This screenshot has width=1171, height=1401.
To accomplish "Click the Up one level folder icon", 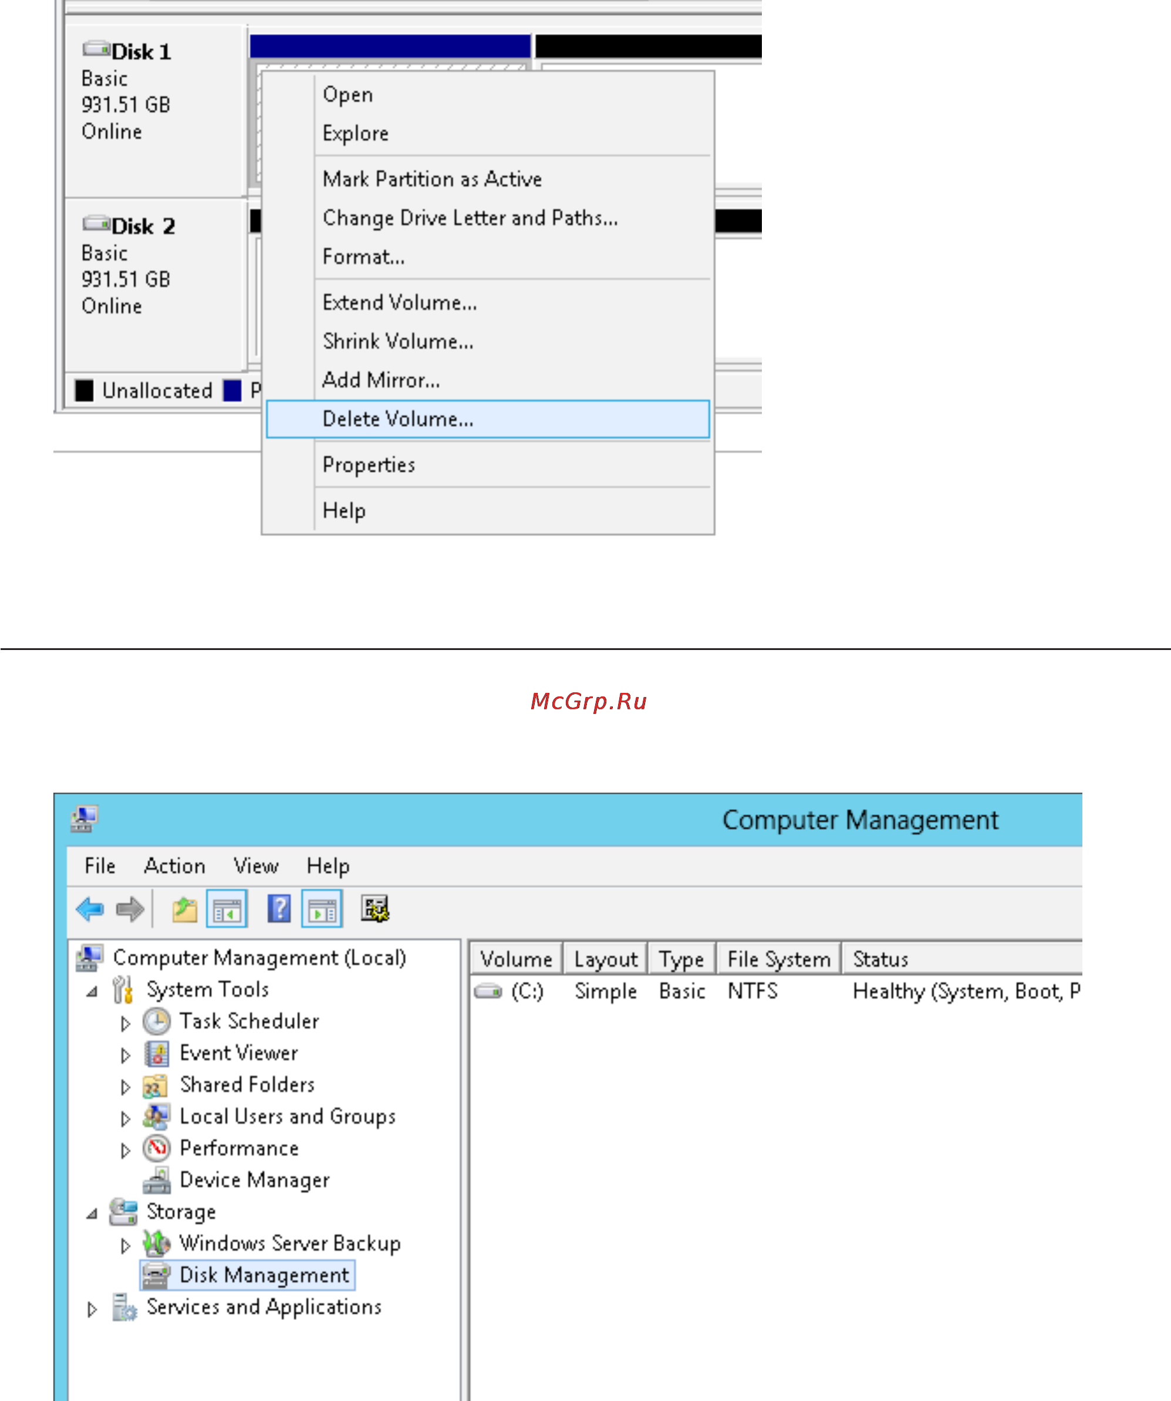I will click(185, 910).
